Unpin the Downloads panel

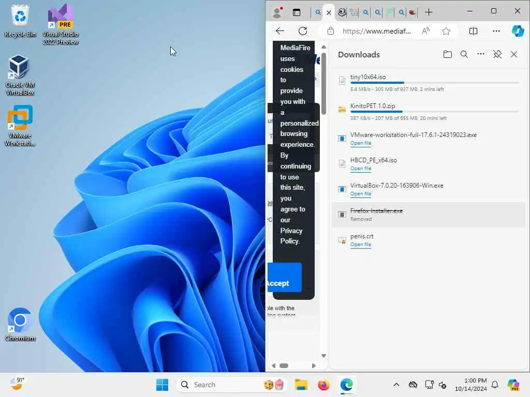click(x=497, y=54)
